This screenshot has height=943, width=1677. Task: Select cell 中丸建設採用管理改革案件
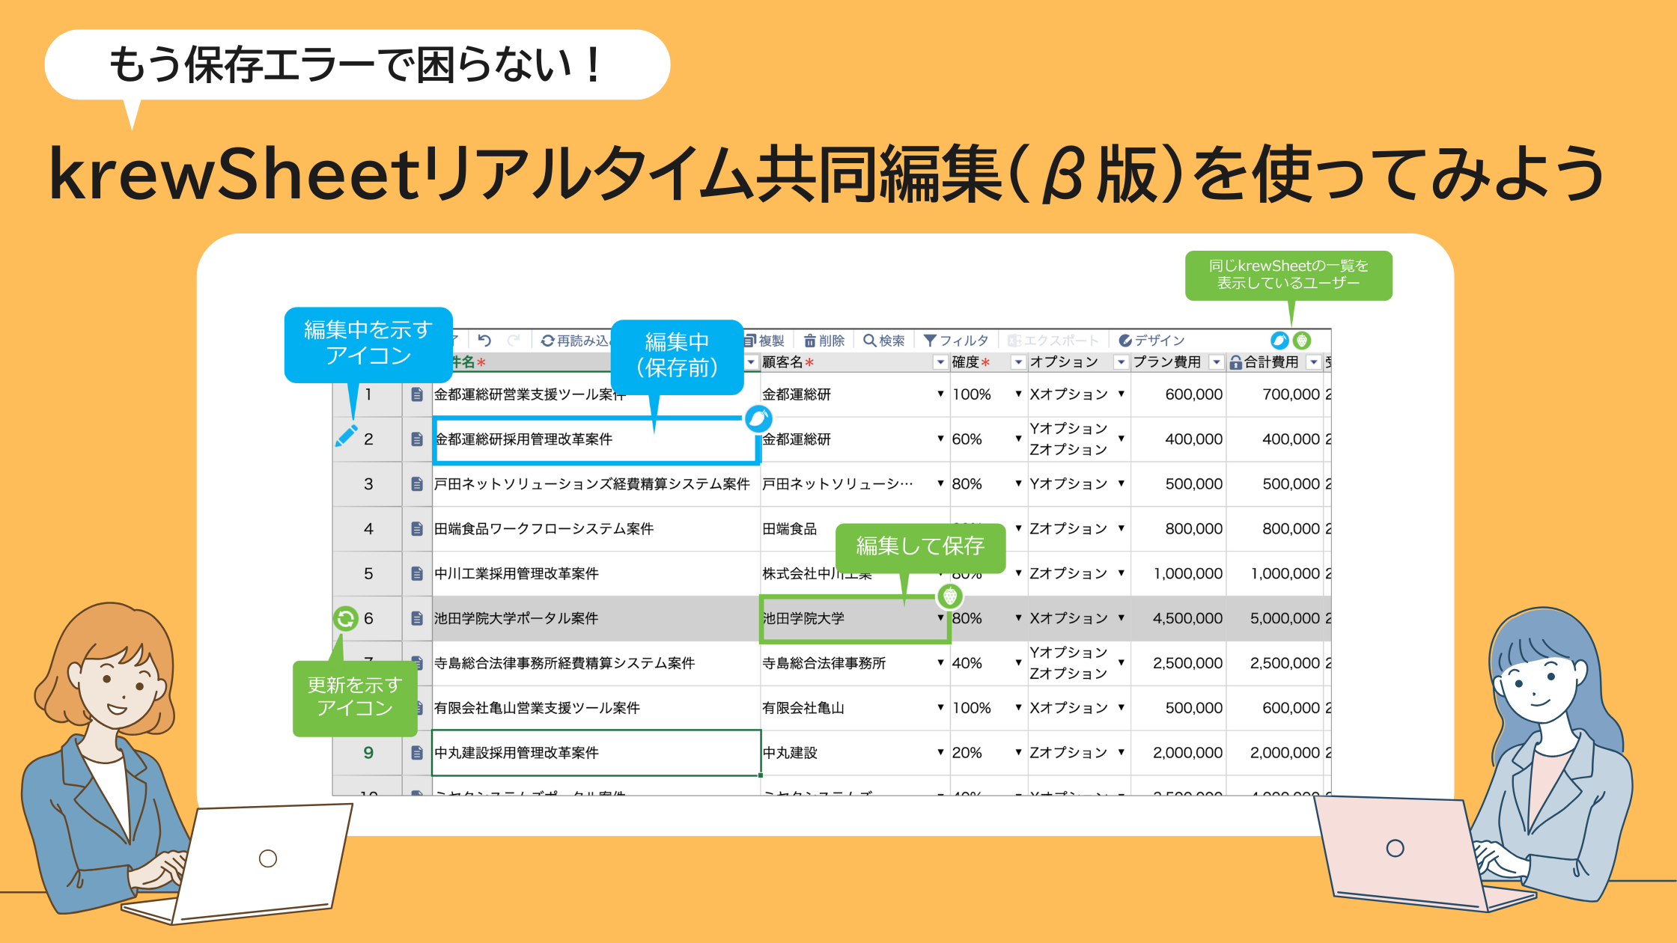click(x=596, y=753)
